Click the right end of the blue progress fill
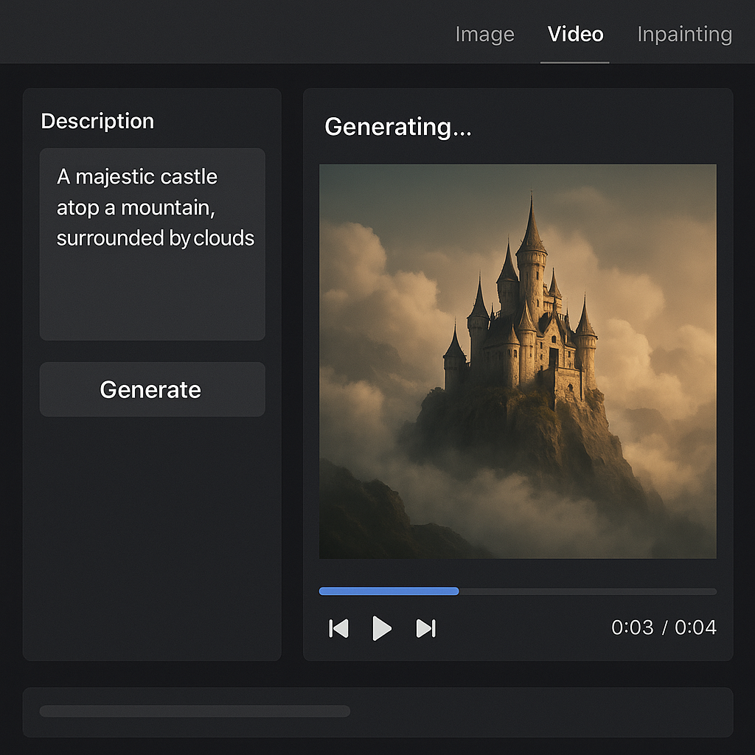Viewport: 755px width, 755px height. (457, 591)
